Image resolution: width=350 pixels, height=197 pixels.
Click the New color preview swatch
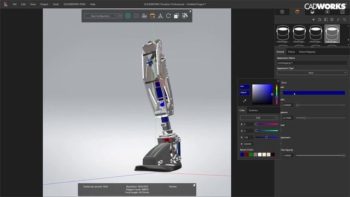coord(244,86)
